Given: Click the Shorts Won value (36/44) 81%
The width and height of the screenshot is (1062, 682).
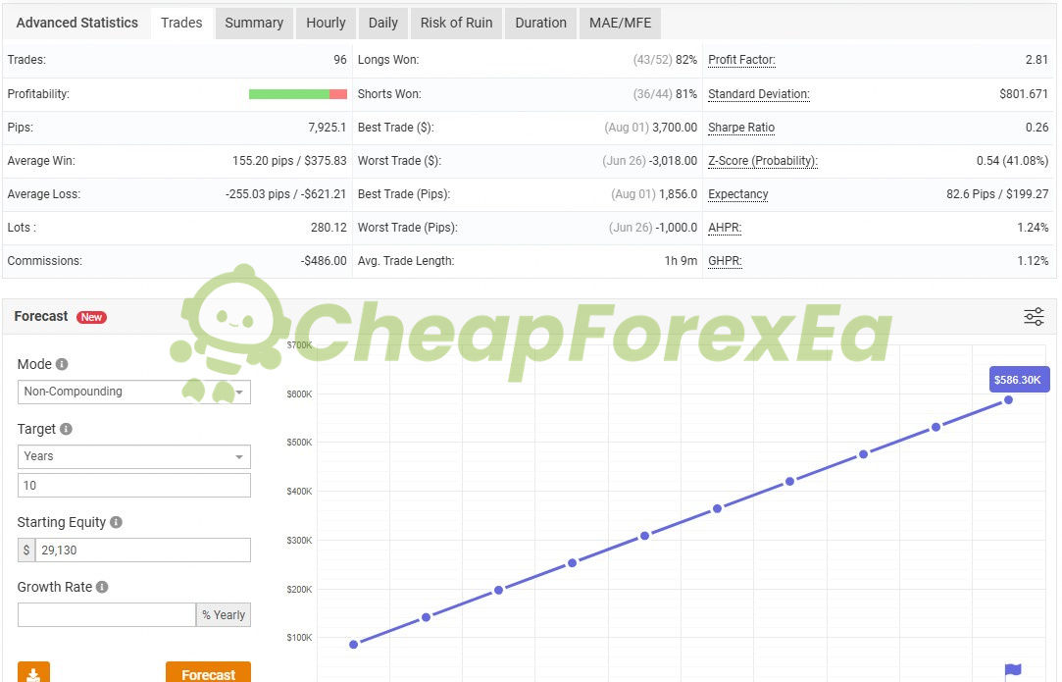Looking at the screenshot, I should coord(665,94).
